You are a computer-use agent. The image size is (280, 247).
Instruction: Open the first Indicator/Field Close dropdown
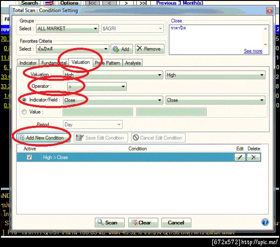(113, 100)
